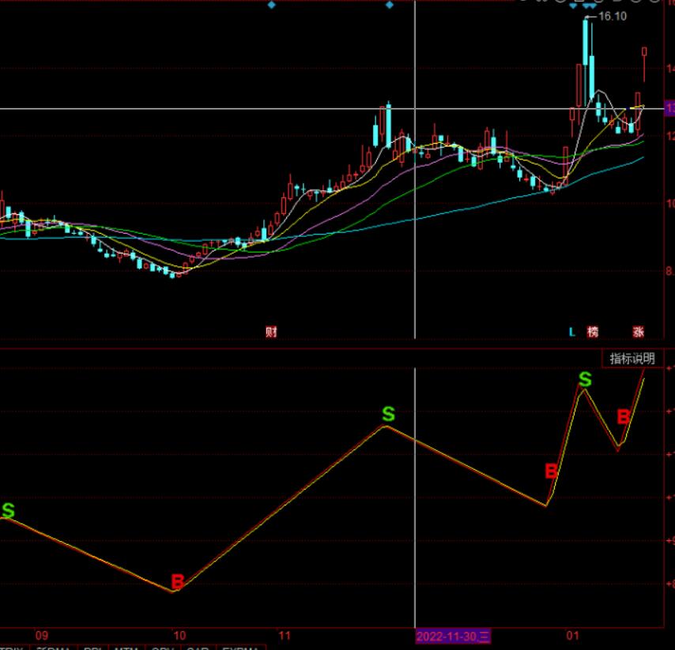Click the 09 month label on time axis
The image size is (675, 650).
tap(42, 635)
